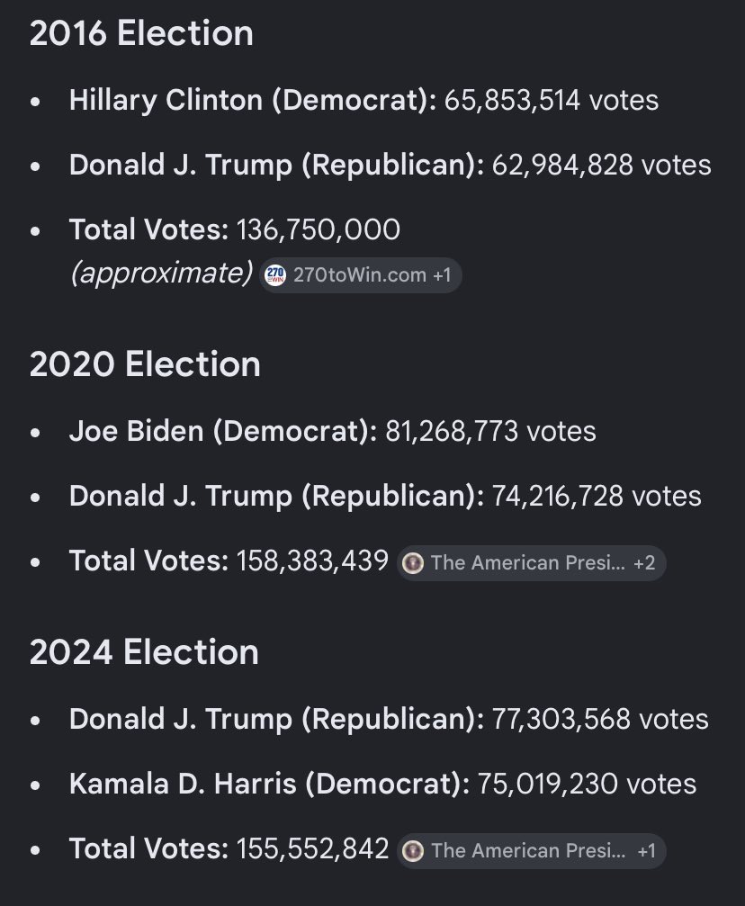Click the 2016 Election heading
Screen dimensions: 745x906
[141, 33]
